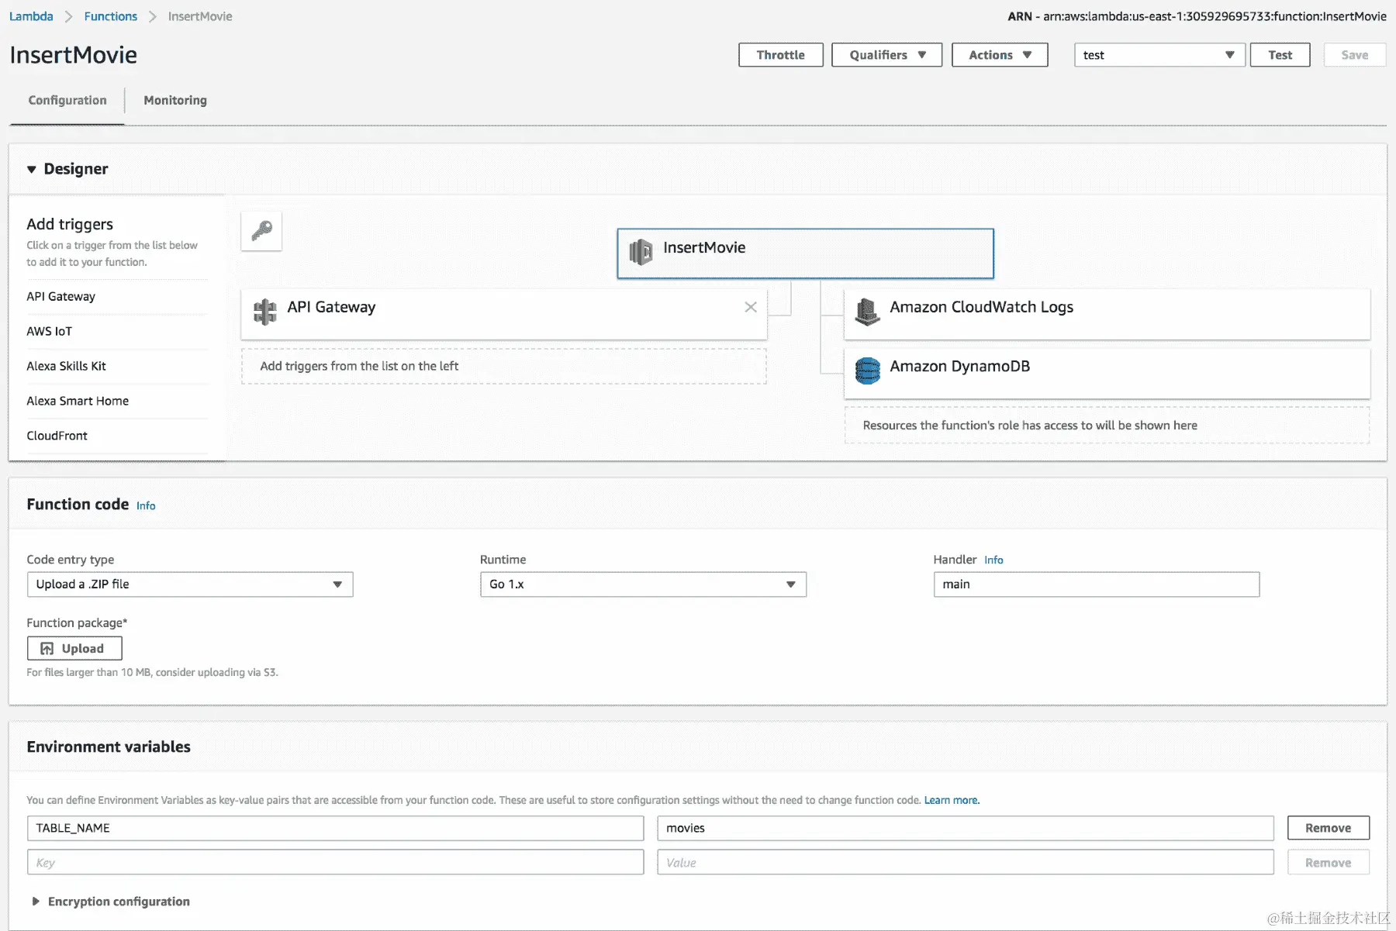Open the Runtime dropdown showing Go 1.x
This screenshot has height=931, width=1396.
(643, 584)
